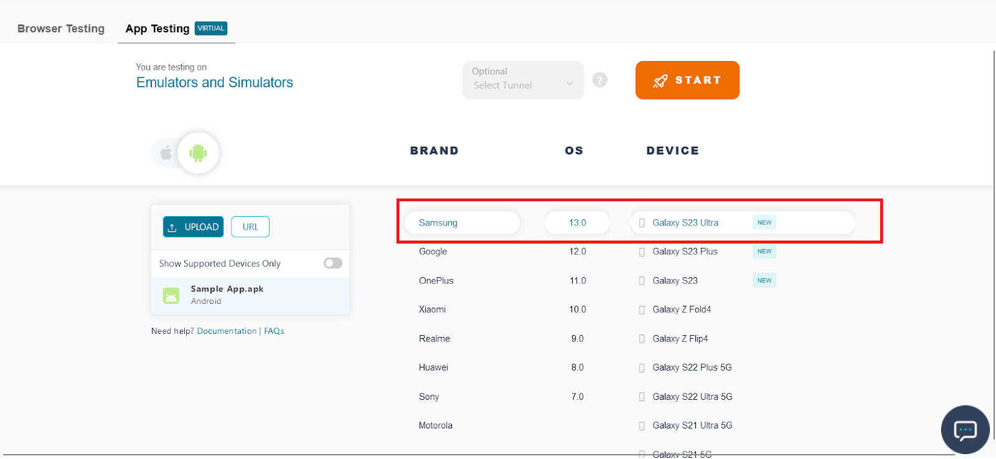Click the NEW badge next to Galaxy S23 Plus
This screenshot has width=996, height=459.
coord(764,252)
